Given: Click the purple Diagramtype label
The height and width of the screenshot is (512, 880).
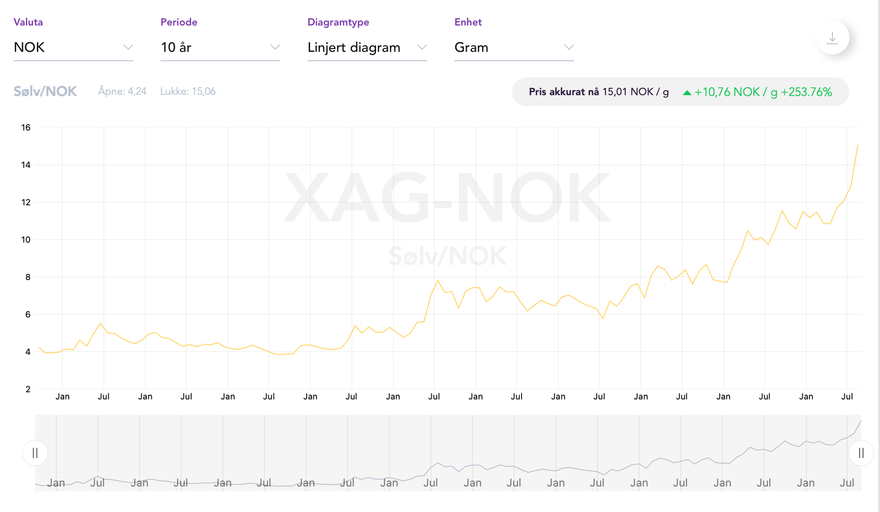Looking at the screenshot, I should (x=338, y=22).
